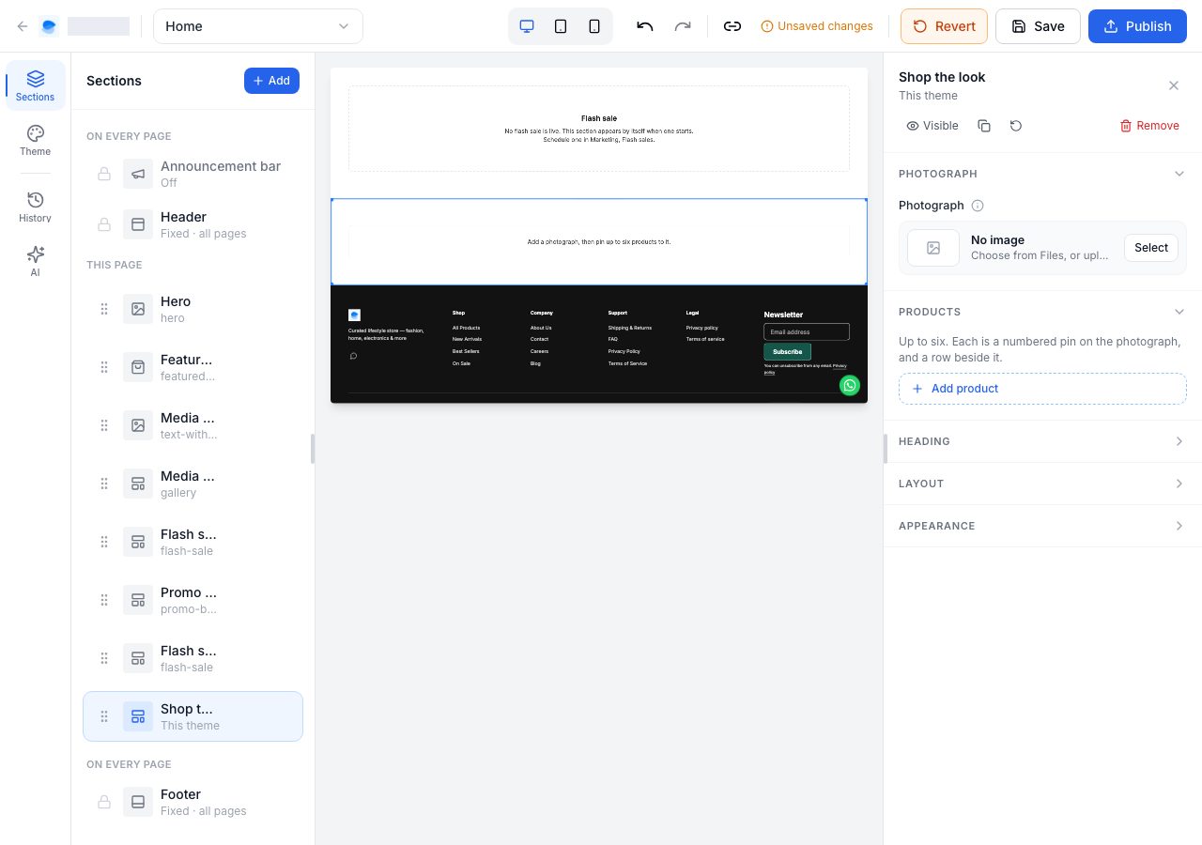
Task: Expand the Layout settings group
Action: pyautogui.click(x=1042, y=484)
